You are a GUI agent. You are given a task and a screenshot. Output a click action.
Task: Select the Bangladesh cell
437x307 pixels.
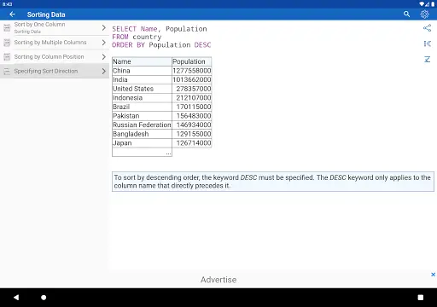point(142,134)
